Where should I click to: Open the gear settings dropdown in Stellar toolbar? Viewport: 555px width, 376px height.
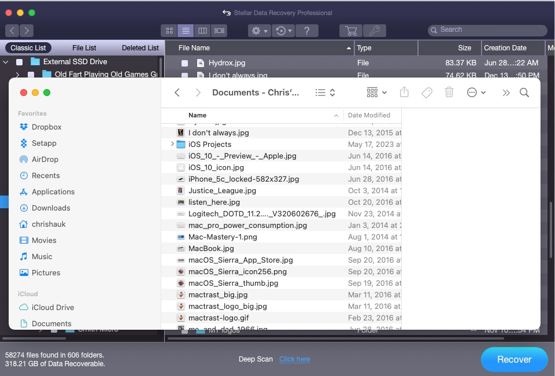coord(259,30)
